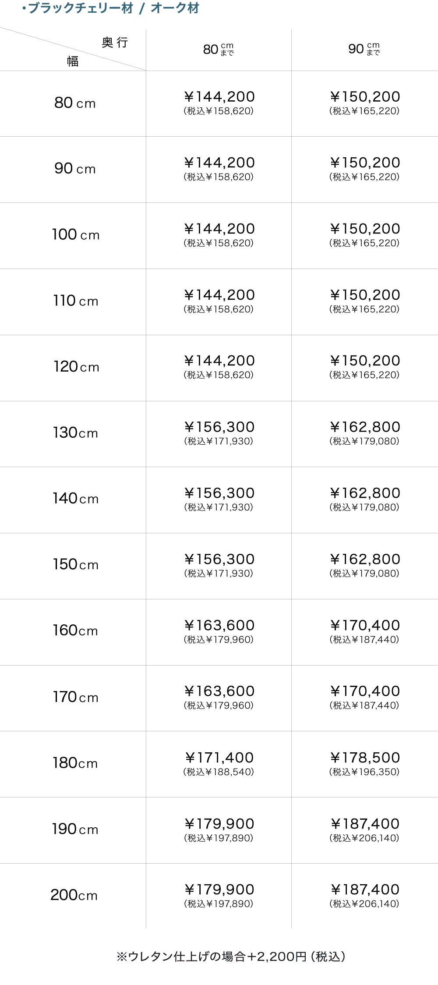Select the ¥156,300 price in the 140cm row

pyautogui.click(x=219, y=493)
